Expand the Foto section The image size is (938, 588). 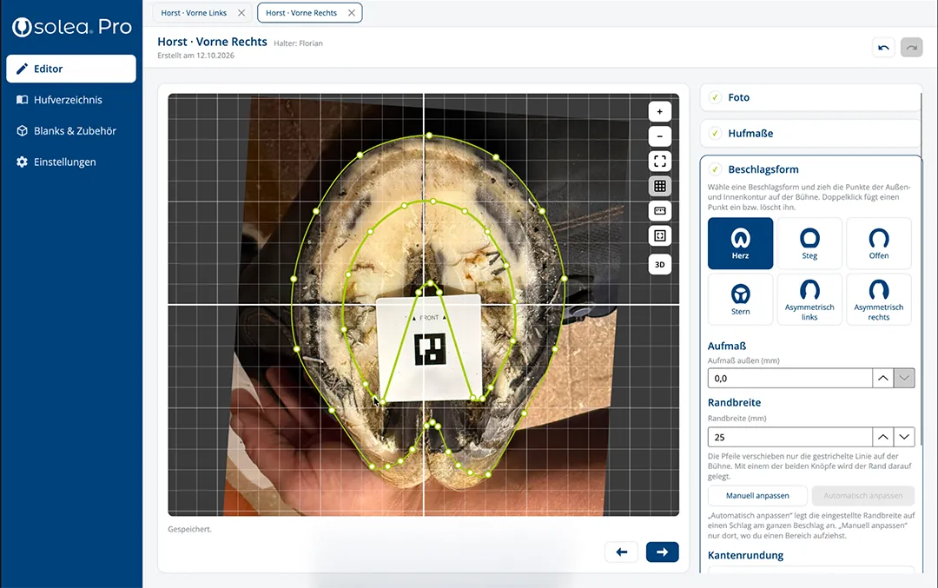810,97
